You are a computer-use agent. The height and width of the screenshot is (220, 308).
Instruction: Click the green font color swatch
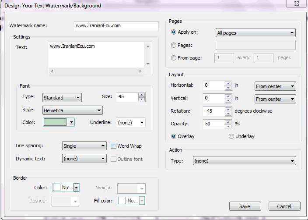tap(55, 123)
